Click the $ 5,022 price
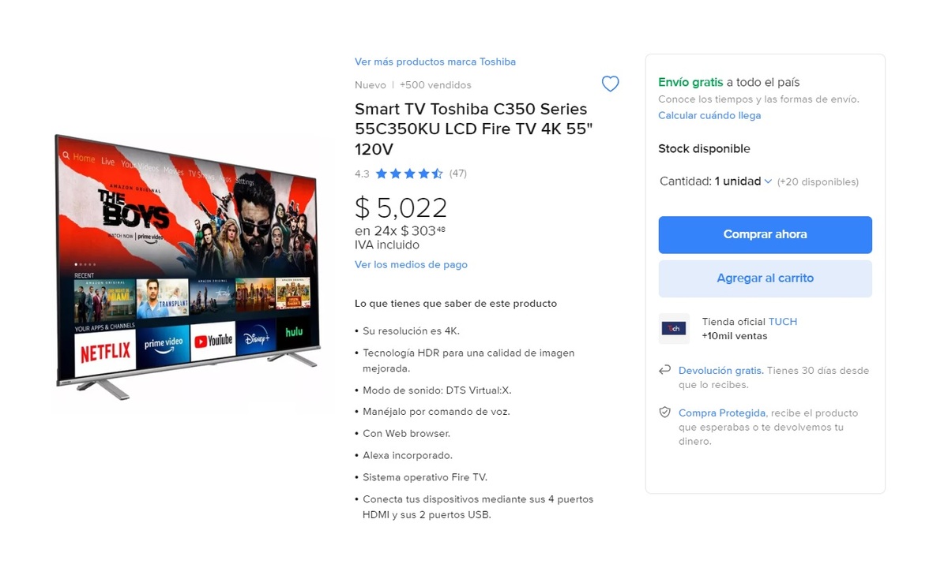Image resolution: width=948 pixels, height=564 pixels. pyautogui.click(x=401, y=207)
